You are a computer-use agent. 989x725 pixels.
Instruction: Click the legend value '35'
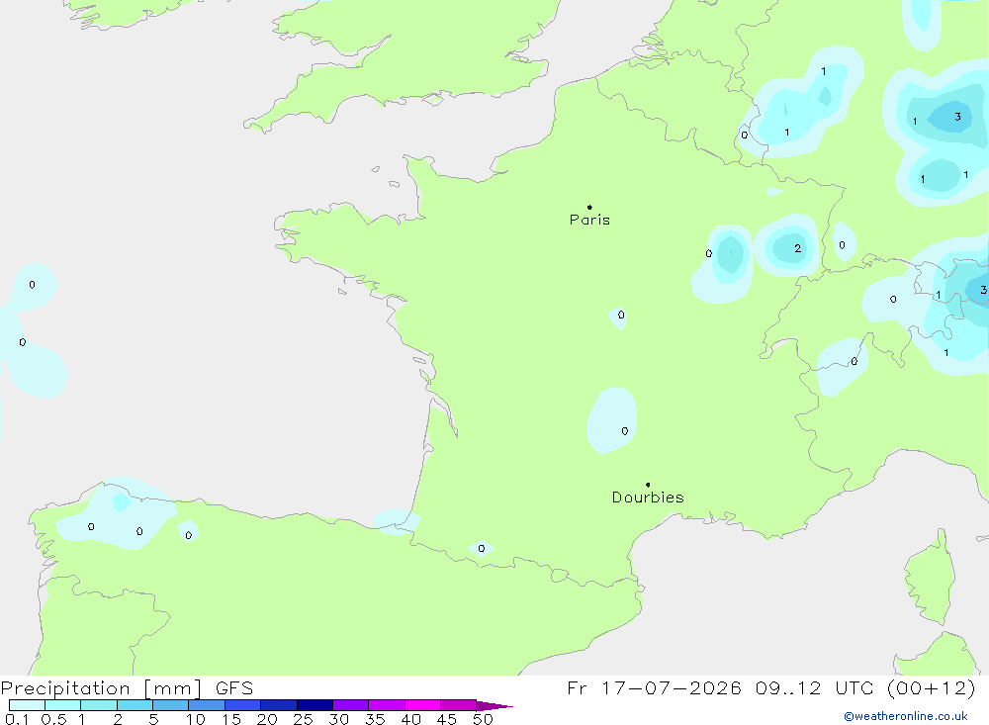pyautogui.click(x=375, y=719)
